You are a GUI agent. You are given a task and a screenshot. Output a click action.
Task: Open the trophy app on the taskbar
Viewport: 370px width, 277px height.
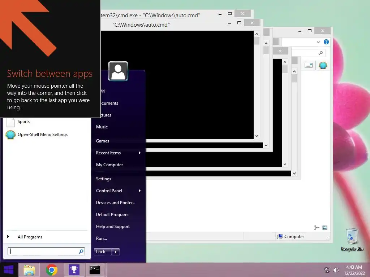click(x=74, y=270)
